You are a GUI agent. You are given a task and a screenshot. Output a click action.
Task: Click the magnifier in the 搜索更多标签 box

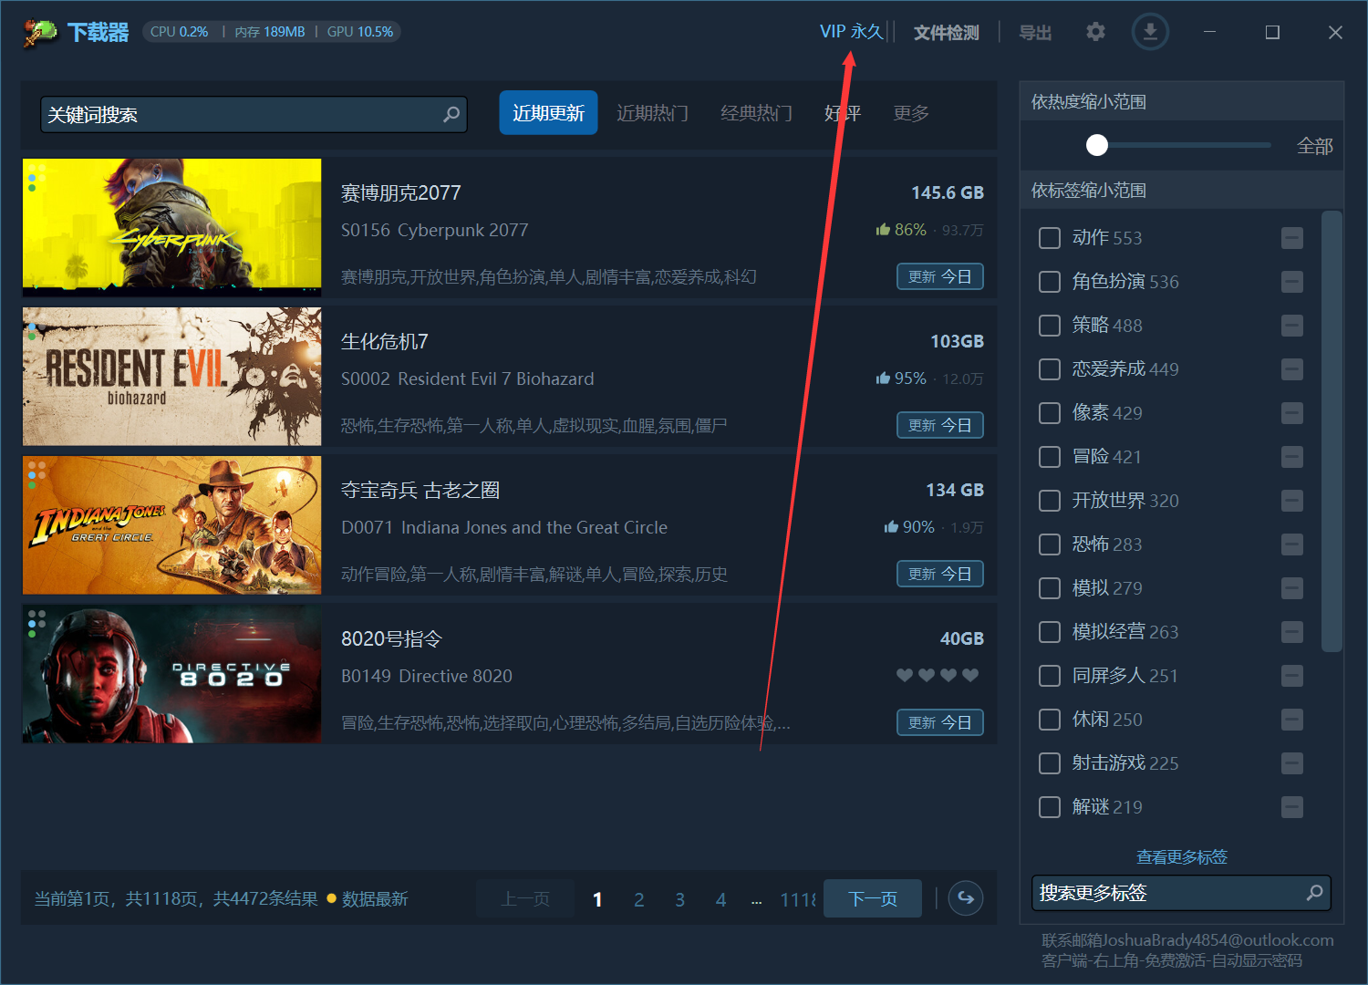[x=1314, y=893]
